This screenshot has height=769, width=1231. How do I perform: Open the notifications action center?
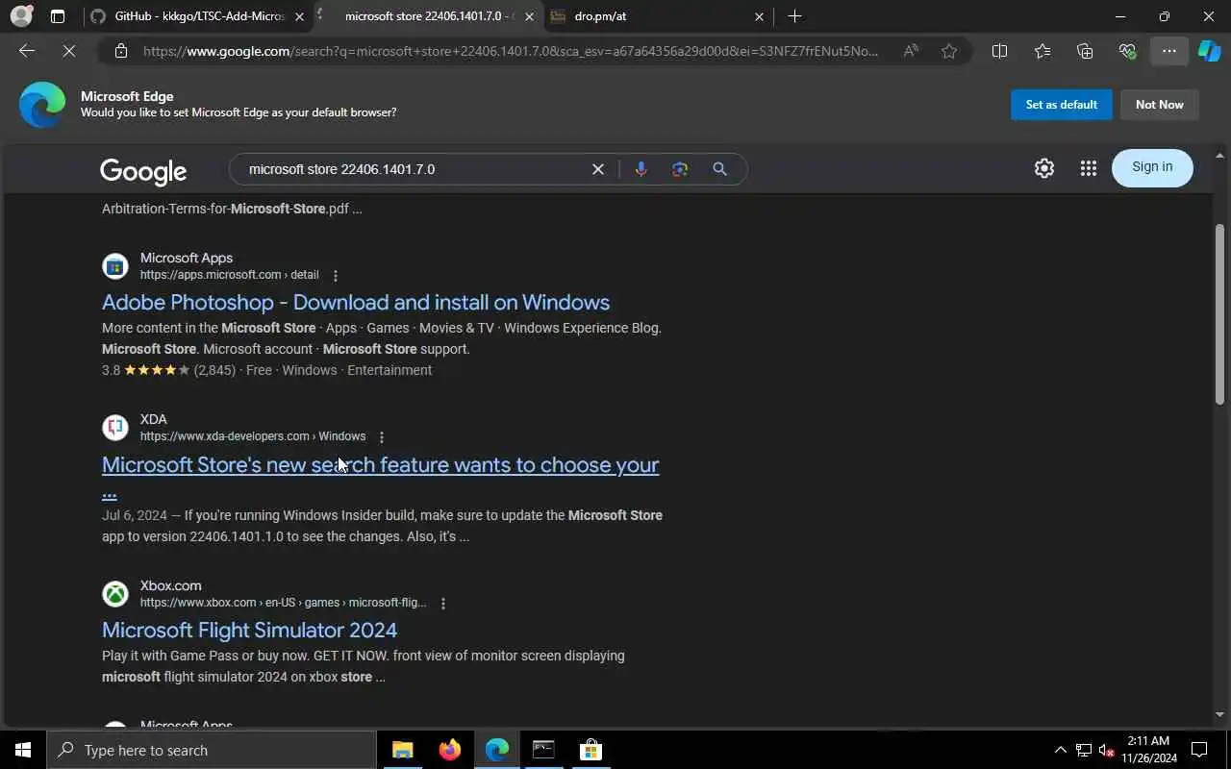point(1199,750)
